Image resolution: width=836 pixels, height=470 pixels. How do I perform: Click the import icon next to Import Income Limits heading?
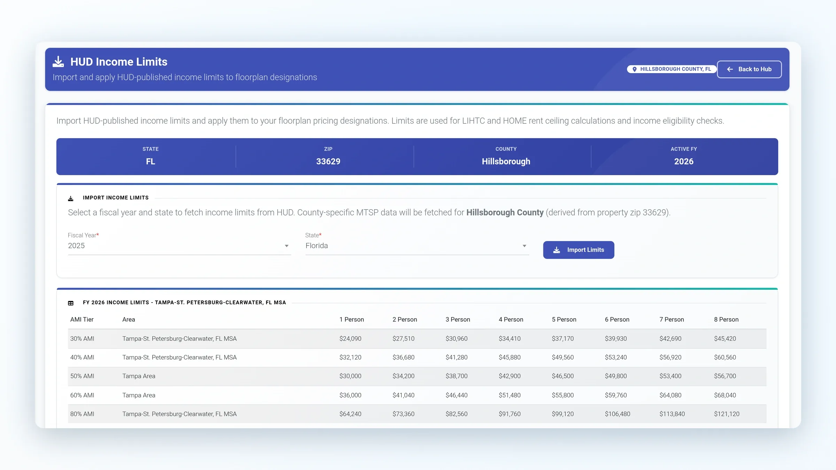(x=71, y=198)
